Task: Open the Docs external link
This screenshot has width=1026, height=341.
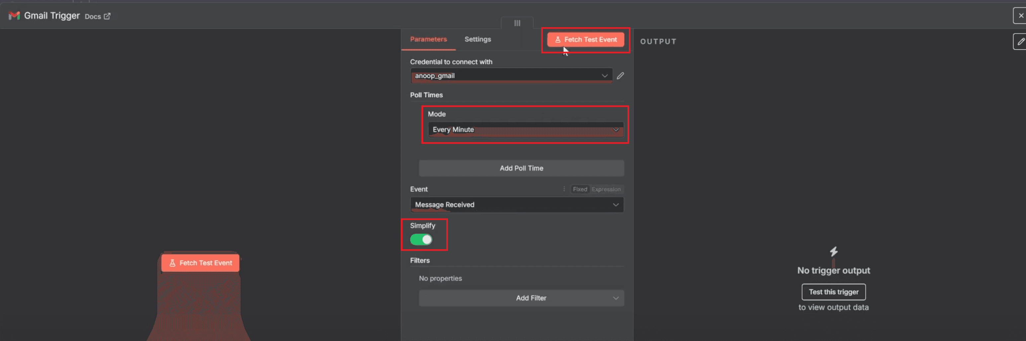Action: 98,16
